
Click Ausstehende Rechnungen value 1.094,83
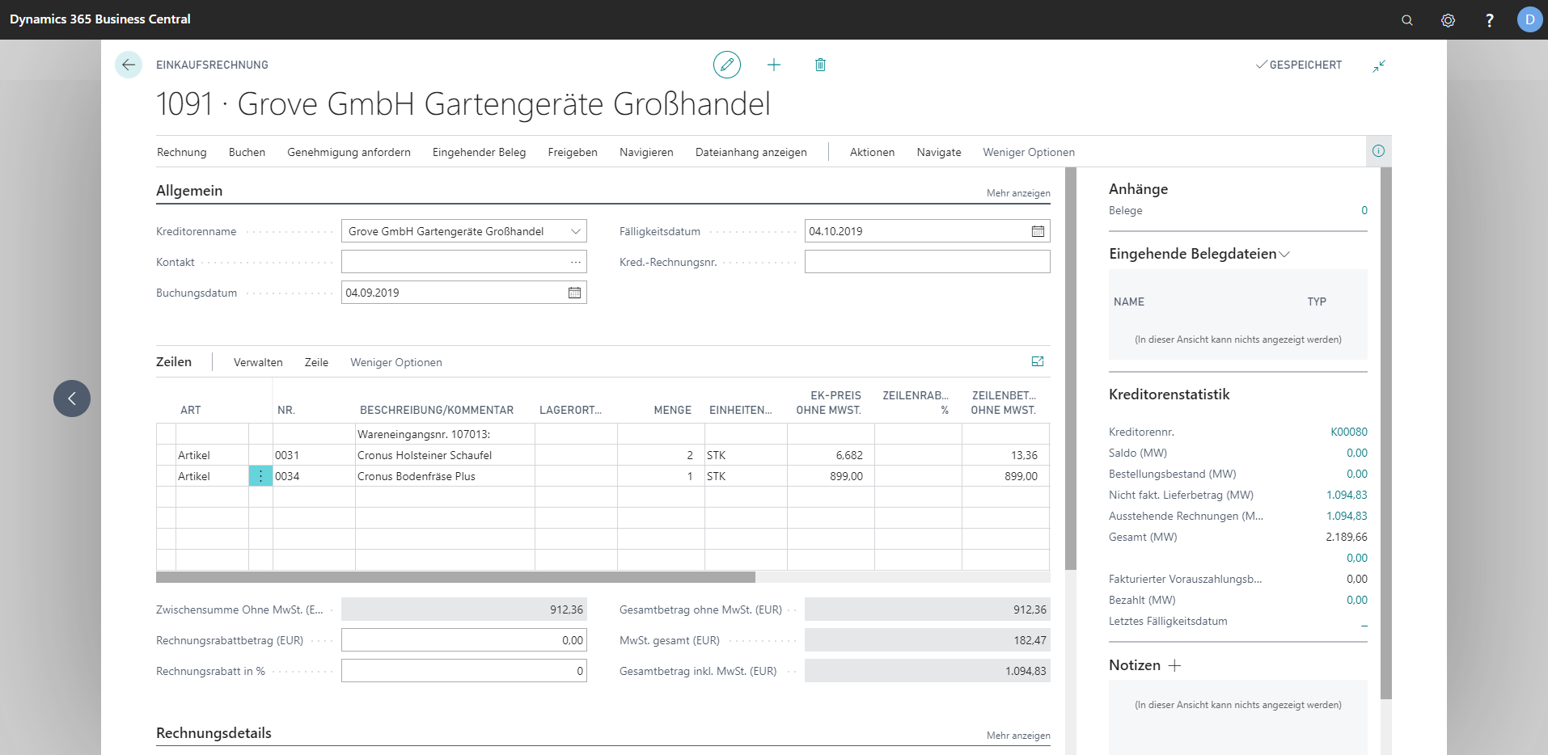(x=1347, y=516)
